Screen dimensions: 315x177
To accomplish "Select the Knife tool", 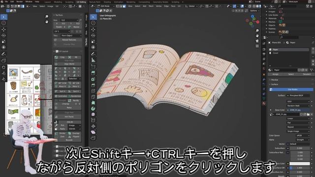I will 93,97.
